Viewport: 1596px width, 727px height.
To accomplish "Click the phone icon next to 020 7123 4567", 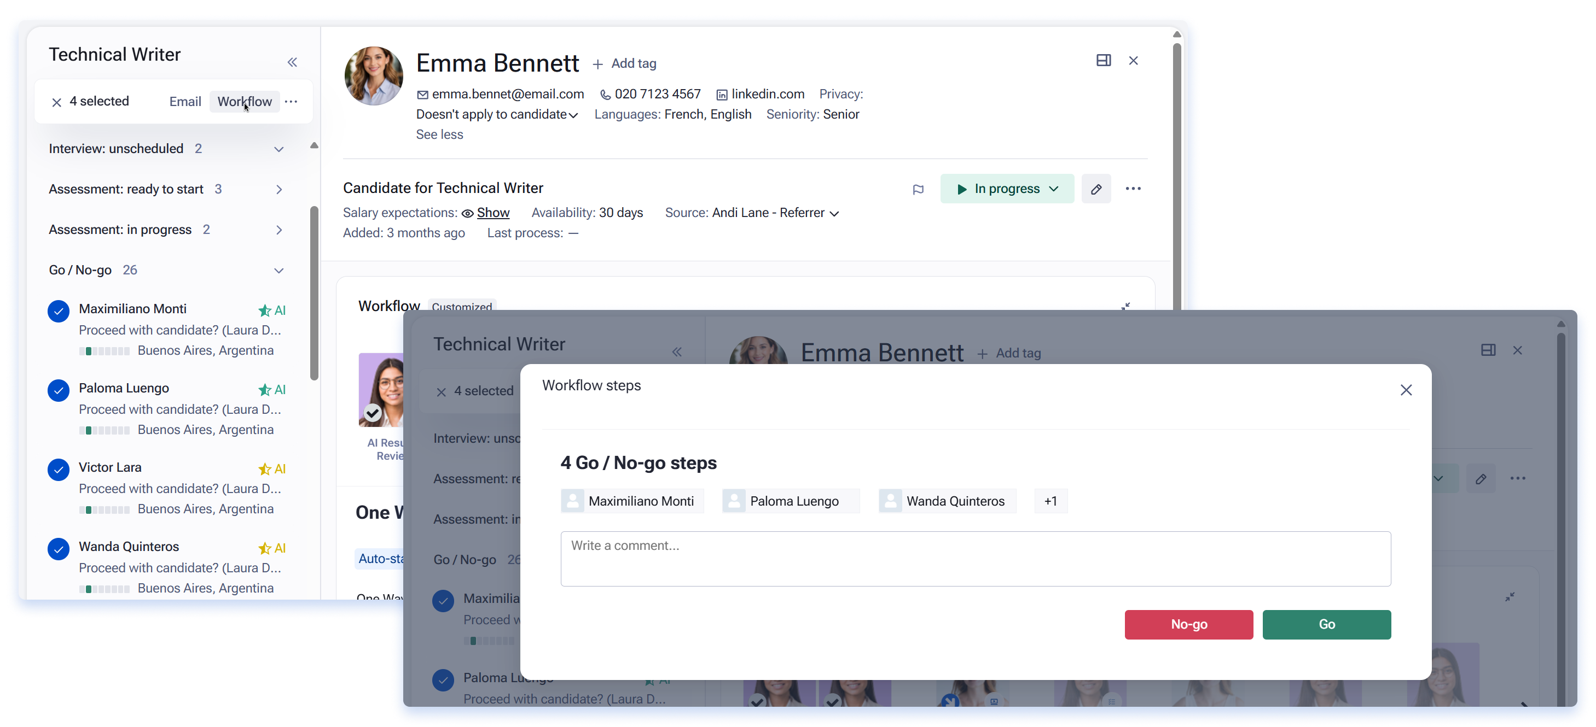I will [605, 95].
